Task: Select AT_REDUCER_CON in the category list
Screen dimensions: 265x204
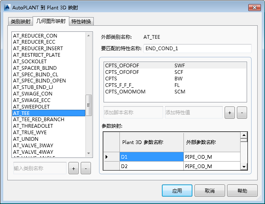Action: (x=49, y=35)
